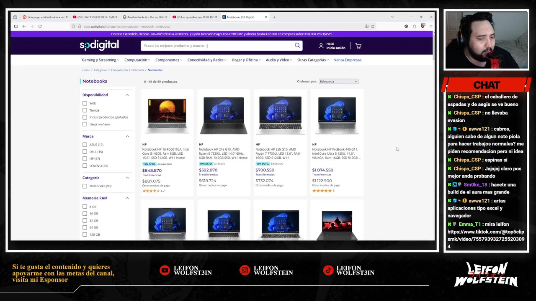This screenshot has width=536, height=301.
Task: Open the Ordenar por Relevancia dropdown
Action: 338,82
